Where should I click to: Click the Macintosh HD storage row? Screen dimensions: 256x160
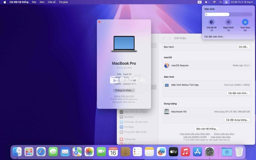207,112
